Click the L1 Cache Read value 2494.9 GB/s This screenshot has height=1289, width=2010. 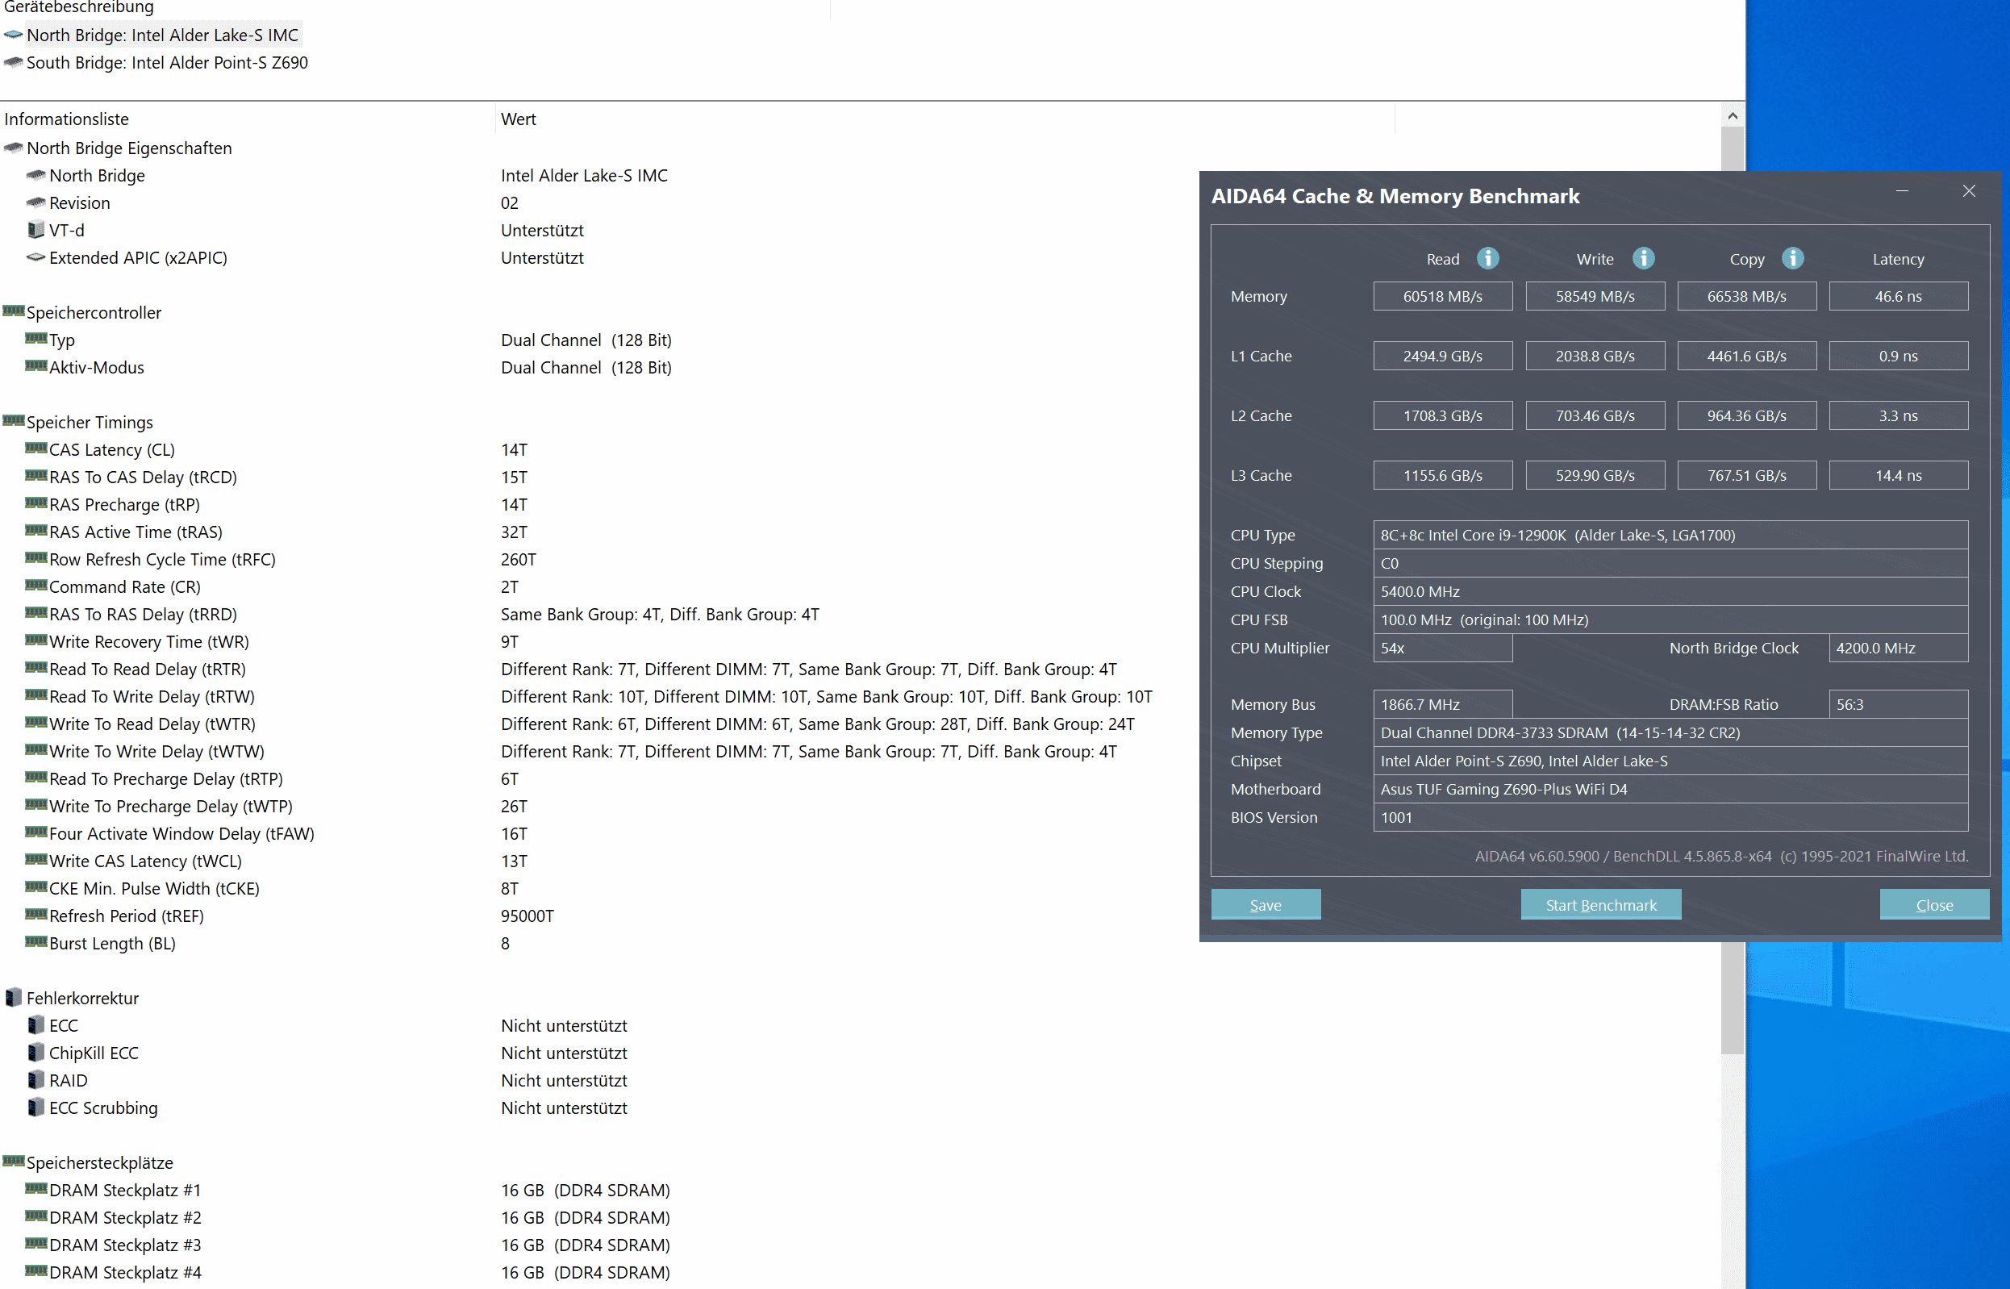(1443, 356)
